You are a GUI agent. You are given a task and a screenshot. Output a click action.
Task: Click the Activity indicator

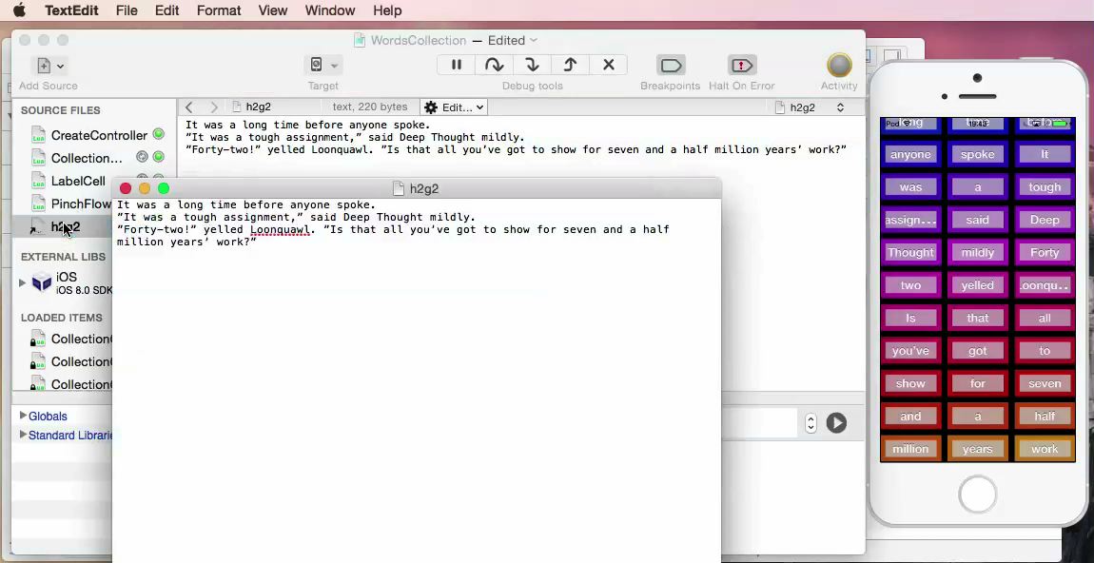tap(839, 66)
